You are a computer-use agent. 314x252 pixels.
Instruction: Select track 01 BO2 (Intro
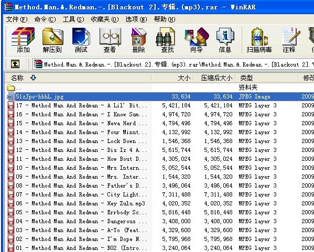[x=159, y=248]
